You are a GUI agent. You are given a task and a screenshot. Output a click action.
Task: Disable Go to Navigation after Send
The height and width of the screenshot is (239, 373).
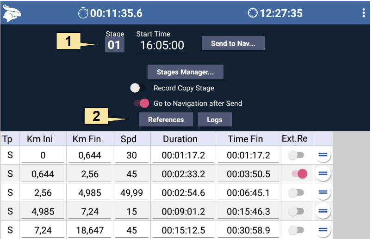tap(141, 103)
